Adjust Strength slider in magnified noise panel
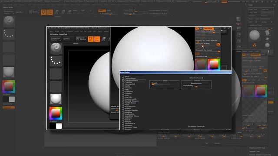The height and width of the screenshot is (156, 278). click(x=205, y=44)
